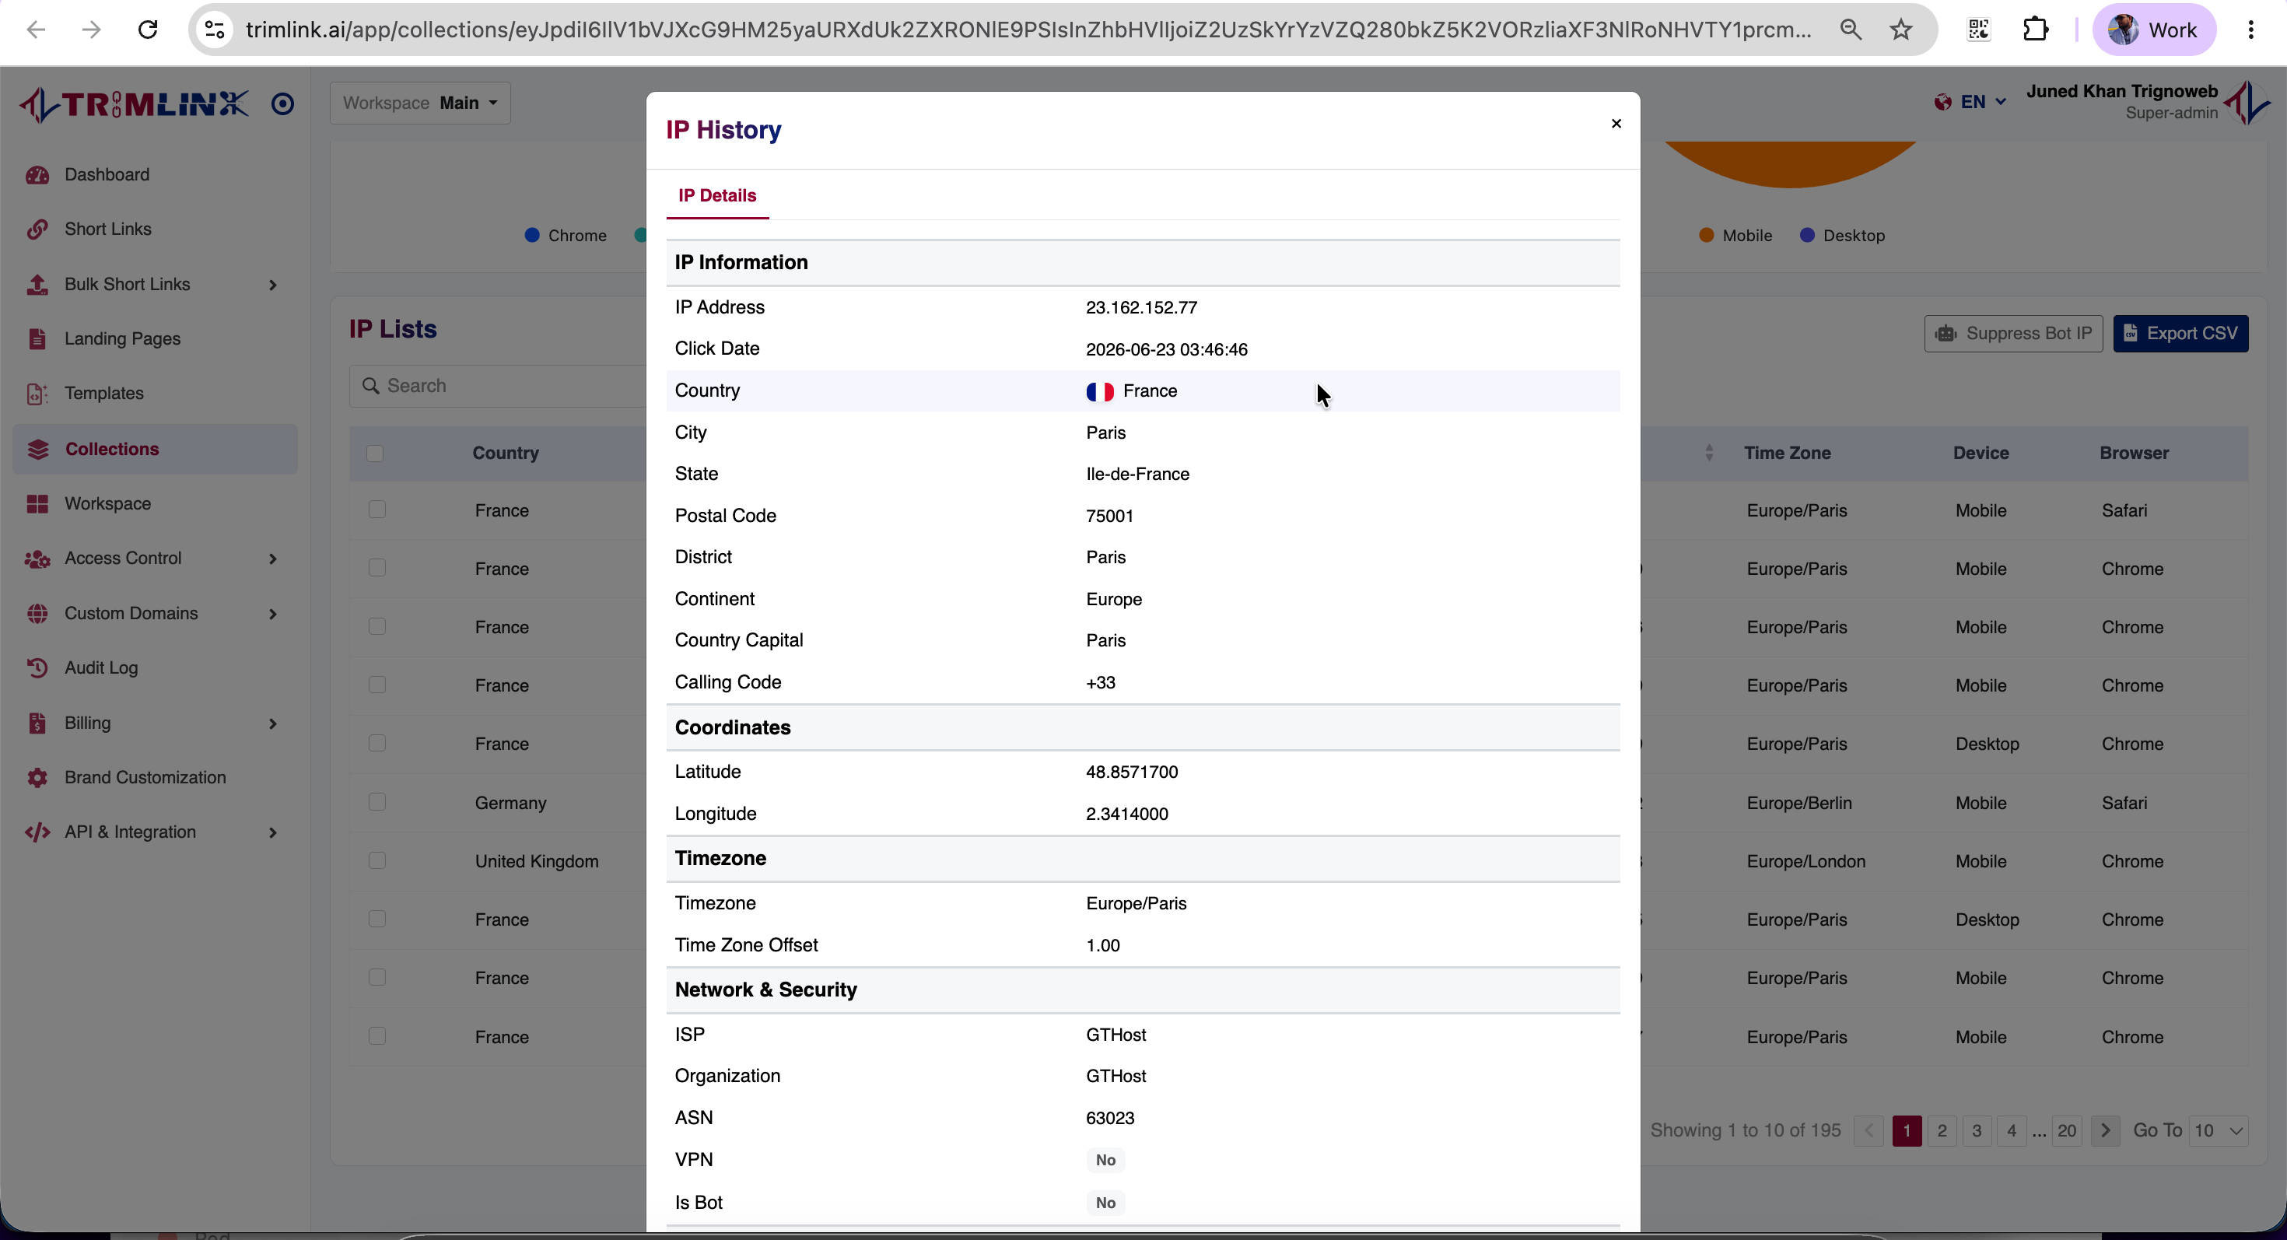
Task: Select the IP Details tab
Action: point(717,195)
